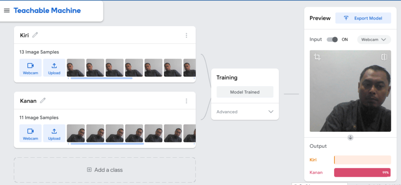The width and height of the screenshot is (401, 185).
Task: Click the Export Model button
Action: point(363,18)
